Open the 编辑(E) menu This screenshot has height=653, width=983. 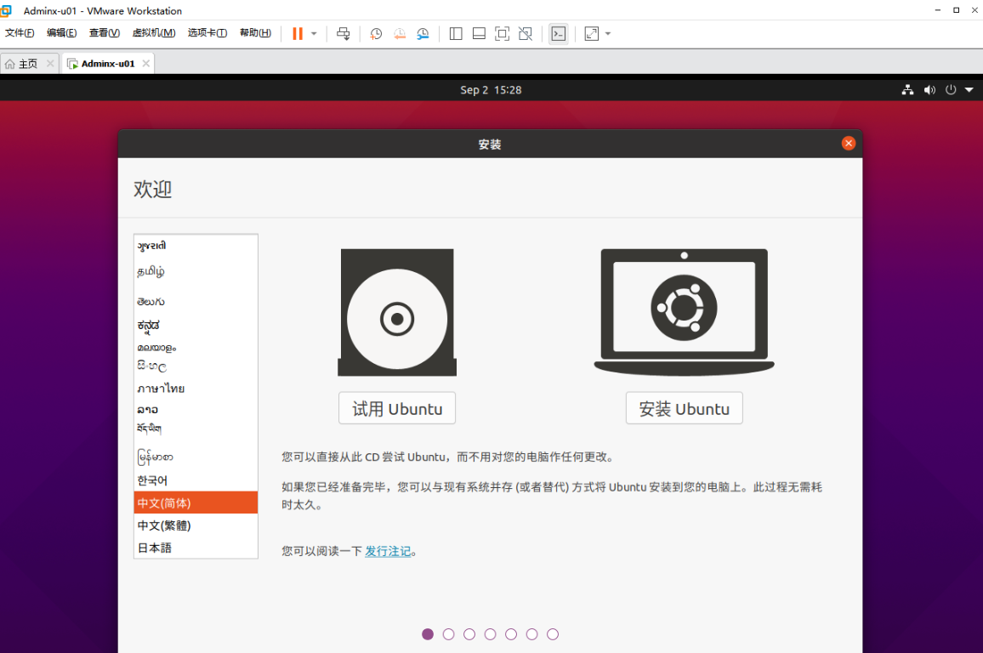(x=61, y=32)
